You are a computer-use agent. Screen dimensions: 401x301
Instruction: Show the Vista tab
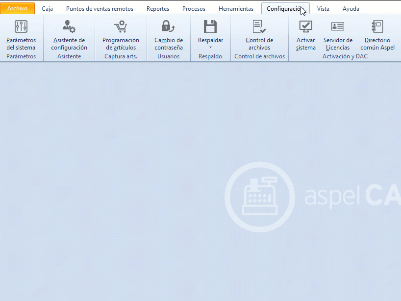323,9
